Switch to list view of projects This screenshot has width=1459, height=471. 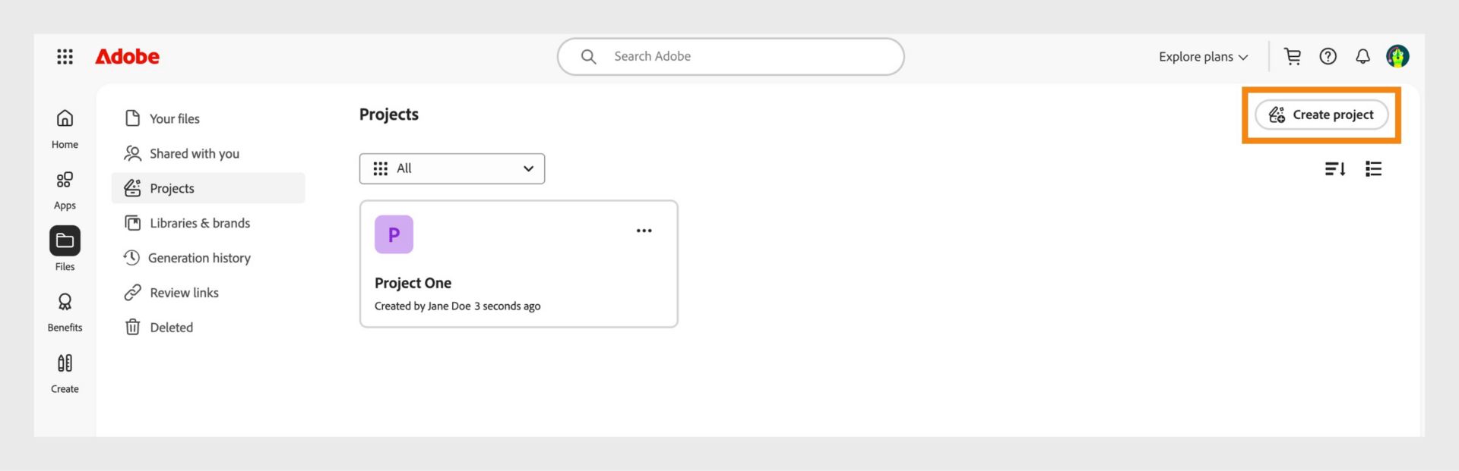click(1373, 168)
